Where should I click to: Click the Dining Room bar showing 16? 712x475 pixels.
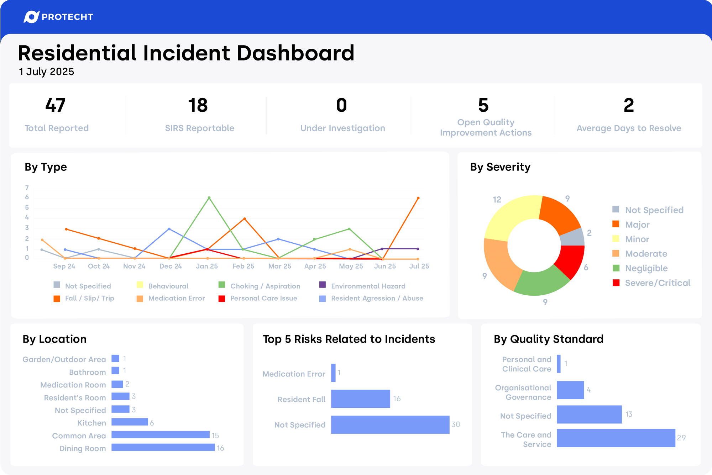coord(163,448)
